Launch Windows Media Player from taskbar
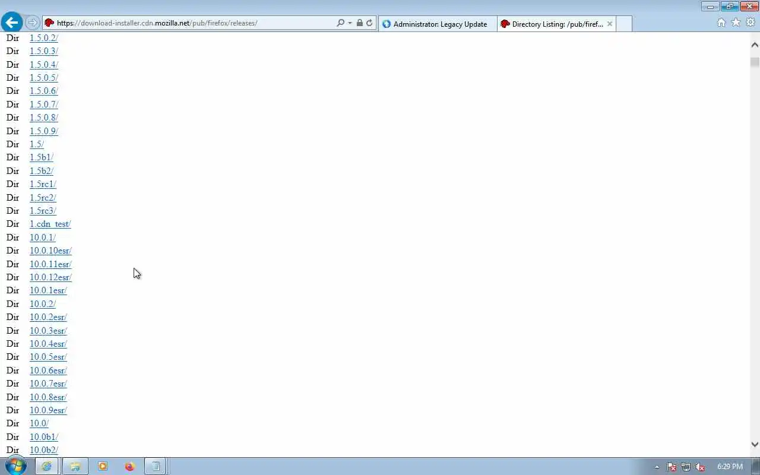This screenshot has width=760, height=475. click(x=102, y=466)
